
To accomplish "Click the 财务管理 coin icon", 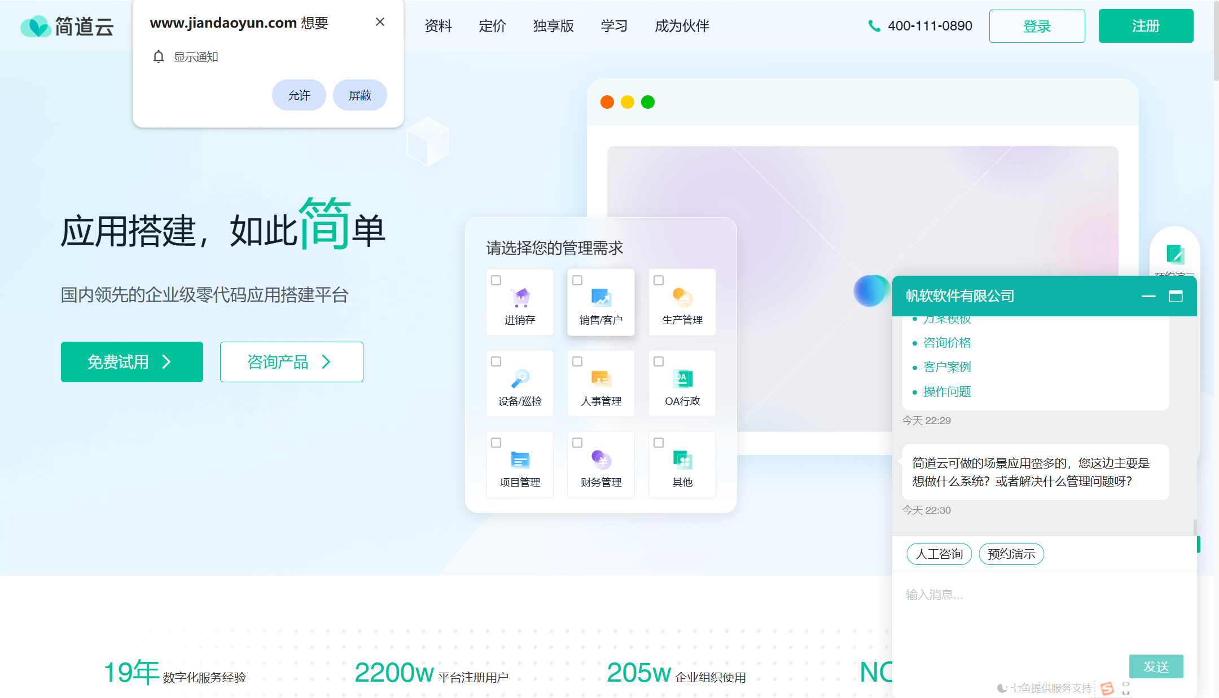I will coord(601,460).
